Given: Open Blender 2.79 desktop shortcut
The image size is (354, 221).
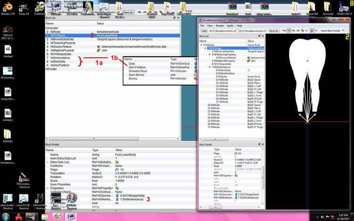Looking at the screenshot, I should (8, 8).
